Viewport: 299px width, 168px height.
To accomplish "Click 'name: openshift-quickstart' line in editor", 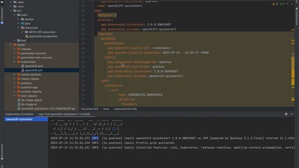I will click(x=120, y=6).
